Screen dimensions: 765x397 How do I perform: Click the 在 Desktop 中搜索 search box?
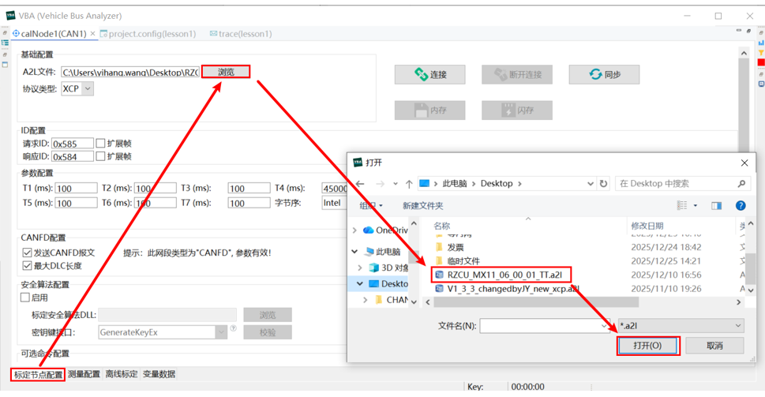pyautogui.click(x=682, y=183)
